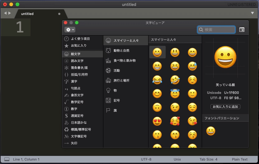
Task: Open 旗 flags subcategory
Action: (x=126, y=110)
